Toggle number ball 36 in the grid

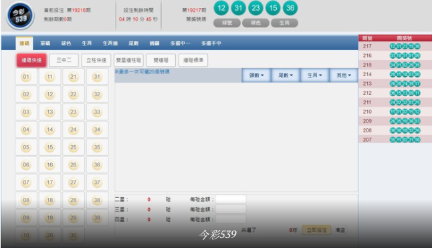click(x=97, y=164)
